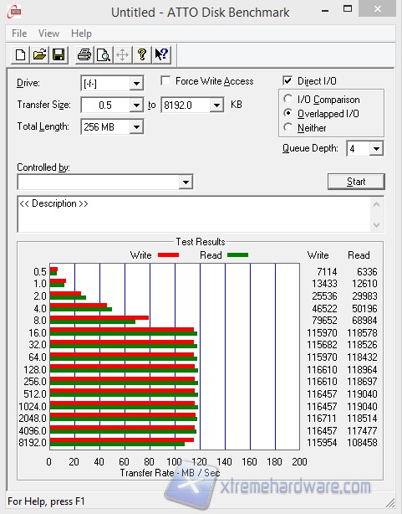Activate the context help pointer icon
This screenshot has width=402, height=514.
pyautogui.click(x=161, y=54)
